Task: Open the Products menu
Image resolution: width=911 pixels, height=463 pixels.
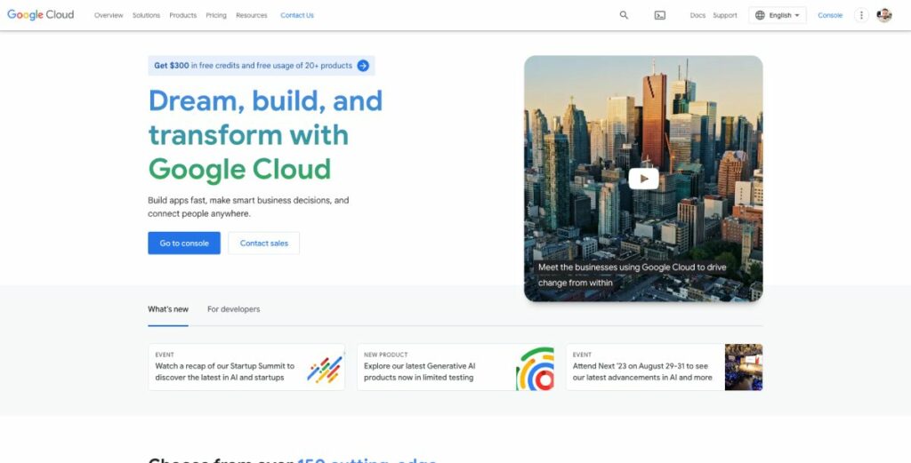Action: pyautogui.click(x=183, y=16)
